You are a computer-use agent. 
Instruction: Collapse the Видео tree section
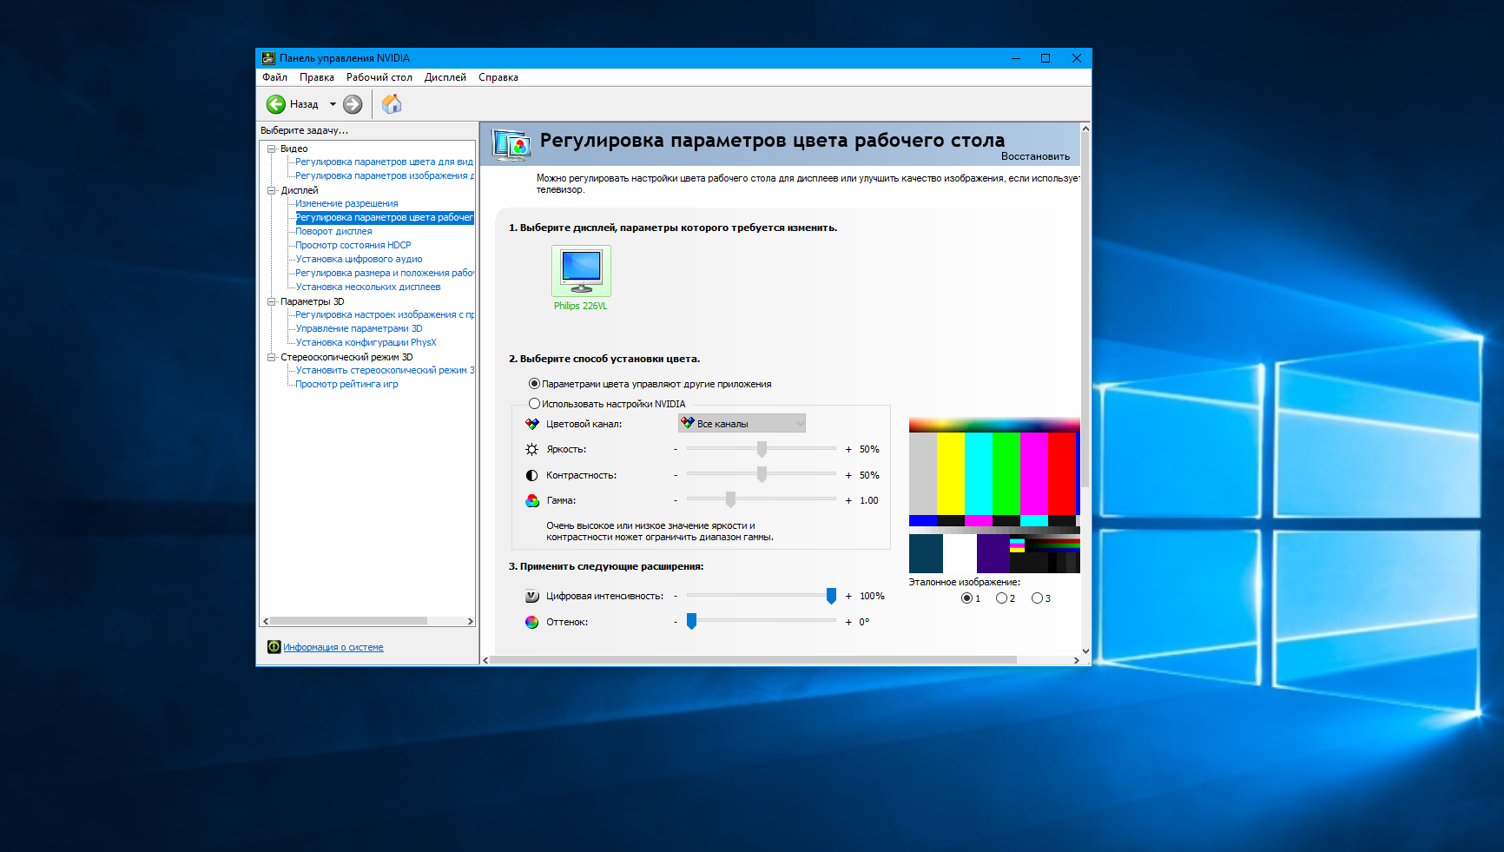(x=271, y=149)
